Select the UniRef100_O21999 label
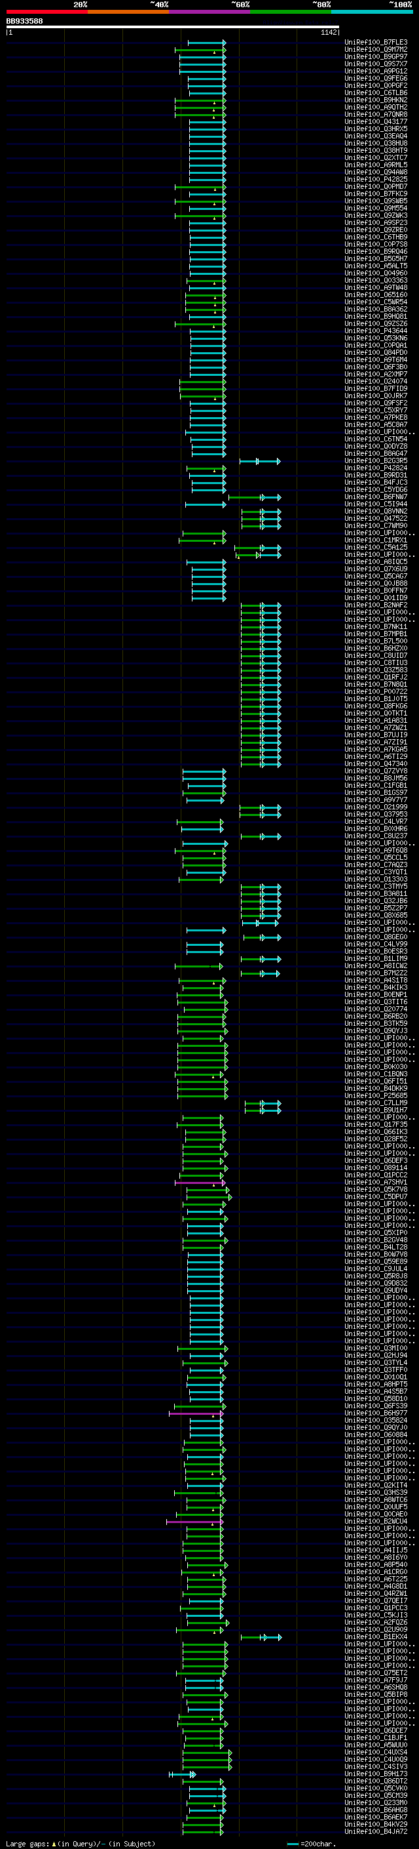419x1849 pixels. 376,807
